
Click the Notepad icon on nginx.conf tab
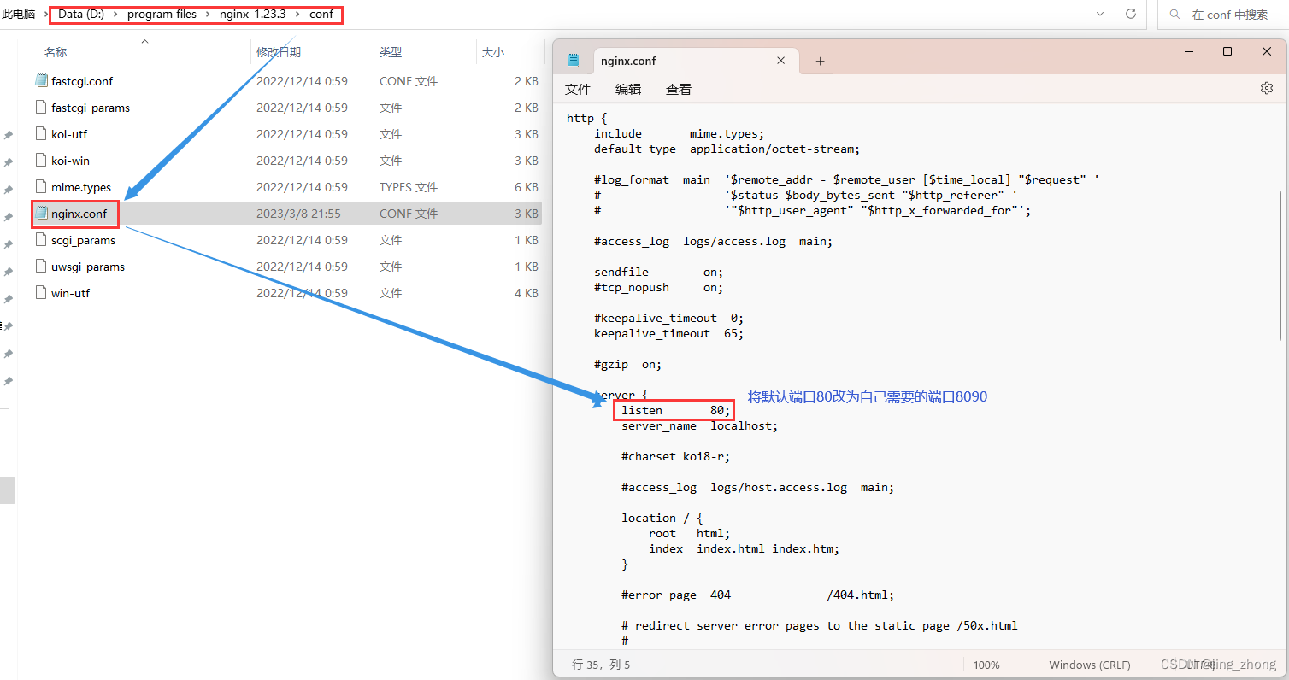[574, 61]
